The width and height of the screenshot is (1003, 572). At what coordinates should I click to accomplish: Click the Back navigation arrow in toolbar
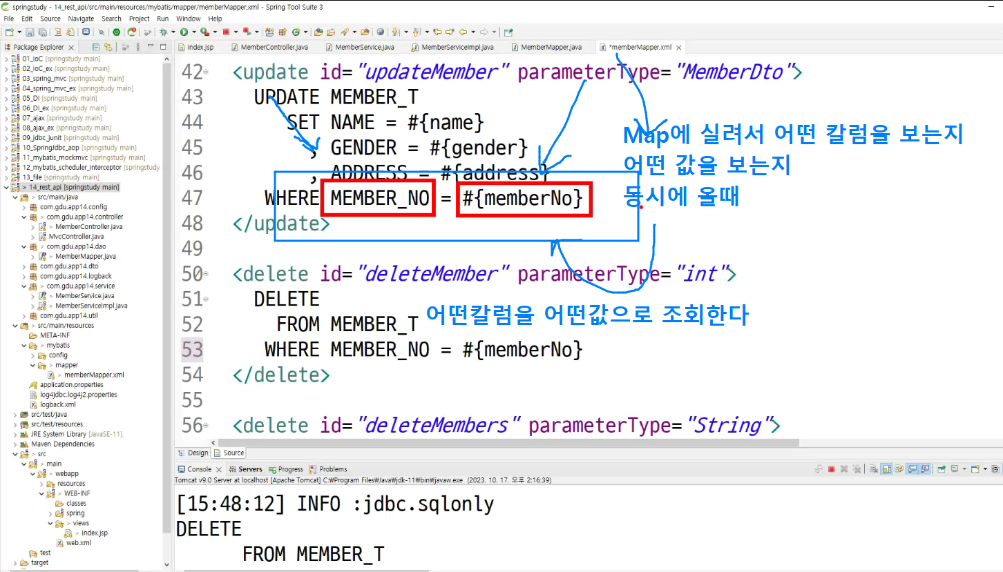pos(463,32)
